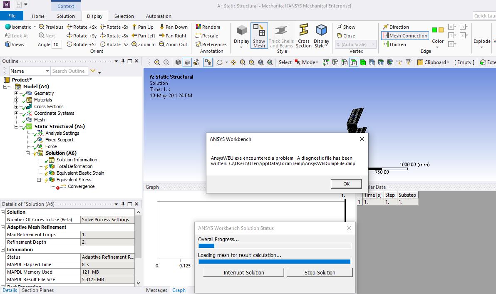
Task: Click the Pan cross-arrows icon in graphics toolbar
Action: click(233, 62)
